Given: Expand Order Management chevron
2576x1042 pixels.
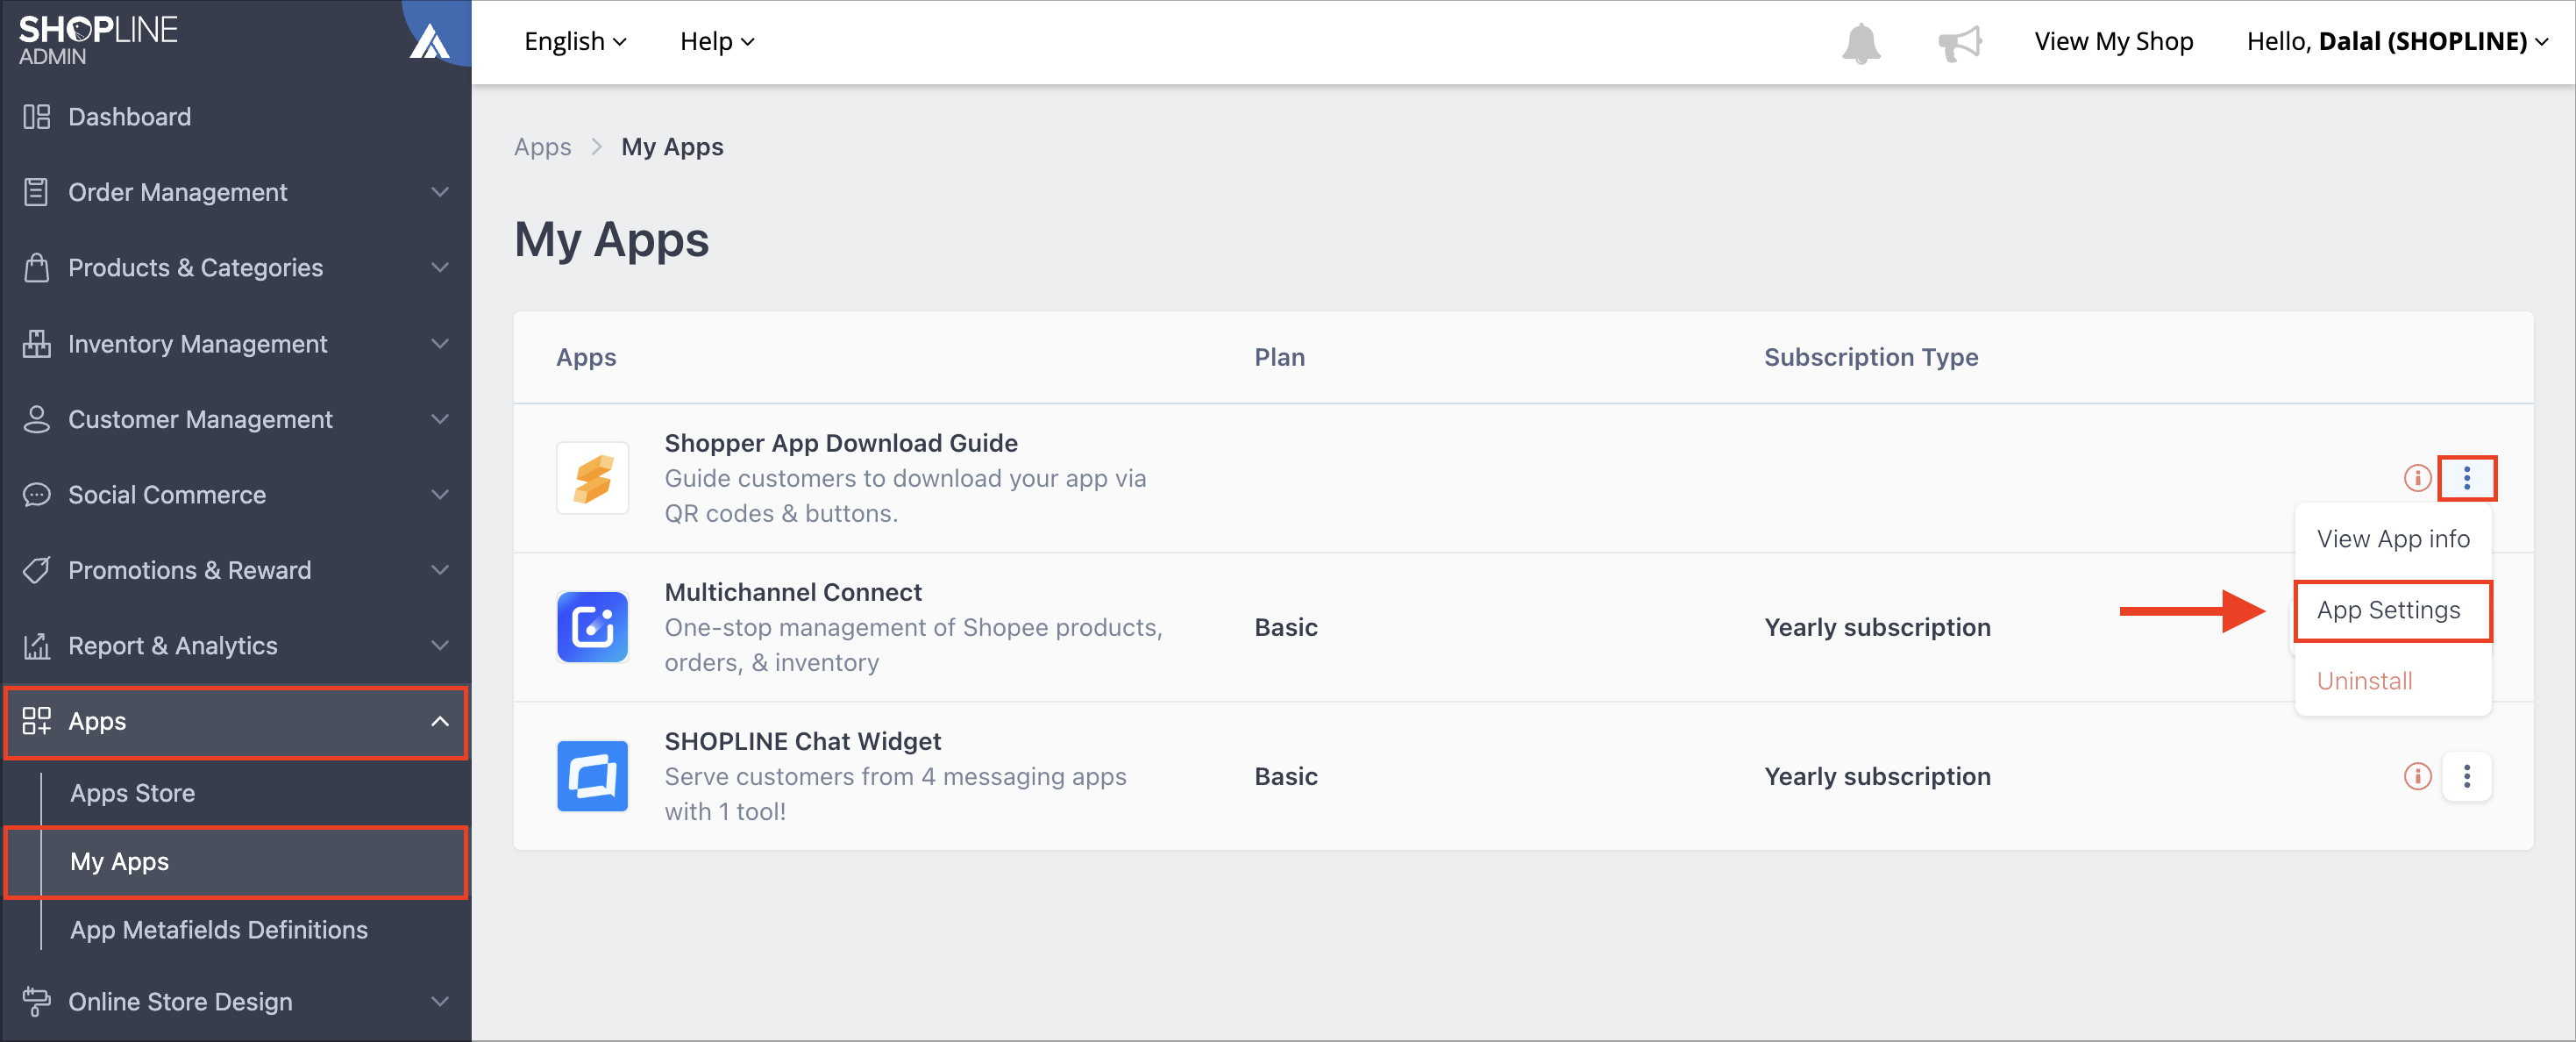Looking at the screenshot, I should pos(440,192).
